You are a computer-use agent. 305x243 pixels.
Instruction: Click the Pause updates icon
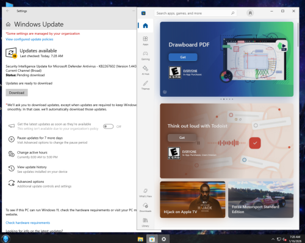pyautogui.click(x=11, y=139)
